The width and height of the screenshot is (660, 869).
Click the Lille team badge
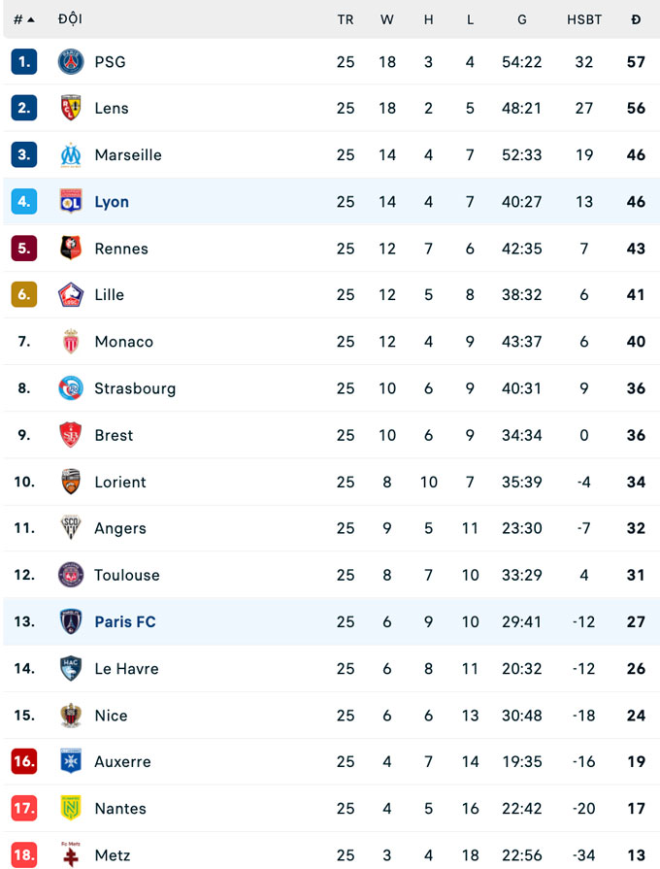click(71, 295)
